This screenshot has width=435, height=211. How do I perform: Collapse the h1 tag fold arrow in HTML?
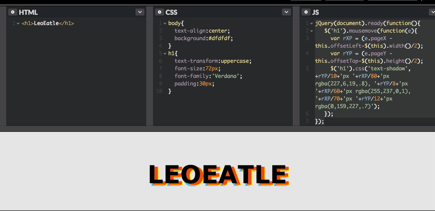point(18,24)
